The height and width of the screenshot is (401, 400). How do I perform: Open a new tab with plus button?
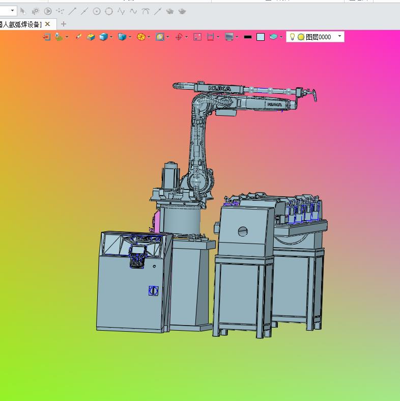click(64, 24)
